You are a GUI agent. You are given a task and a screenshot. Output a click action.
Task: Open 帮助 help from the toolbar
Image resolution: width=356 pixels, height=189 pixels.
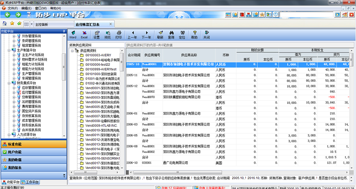(194, 34)
